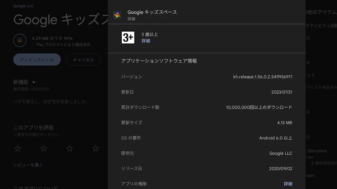The width and height of the screenshot is (337, 189).
Task: Toggle the second rating star
Action: [43, 148]
